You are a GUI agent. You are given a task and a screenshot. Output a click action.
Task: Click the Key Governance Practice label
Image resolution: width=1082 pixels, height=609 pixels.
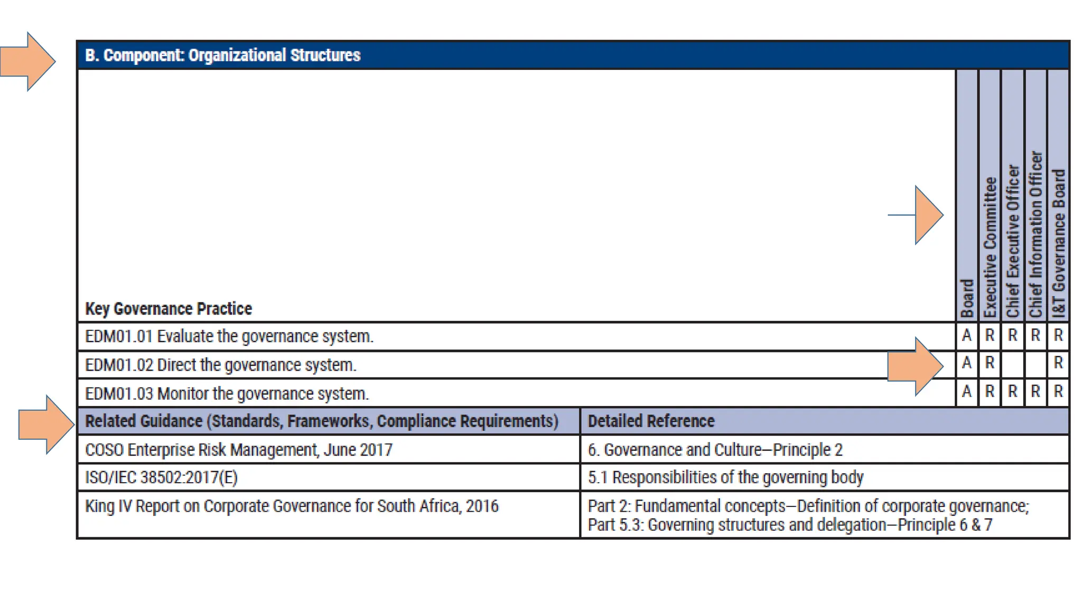coord(169,309)
